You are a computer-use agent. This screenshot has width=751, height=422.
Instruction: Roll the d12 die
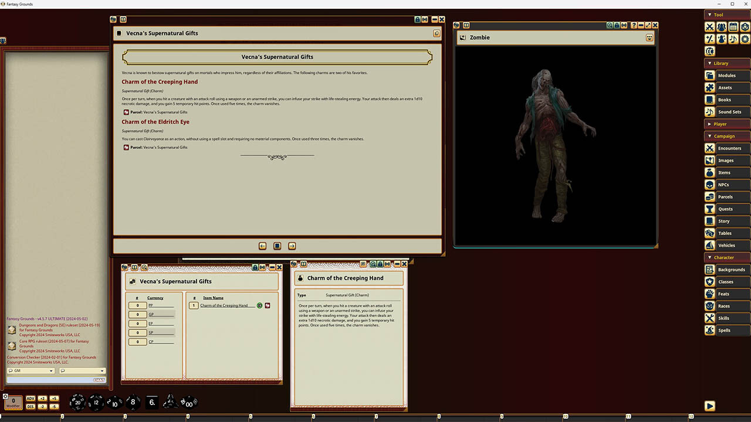pyautogui.click(x=96, y=402)
